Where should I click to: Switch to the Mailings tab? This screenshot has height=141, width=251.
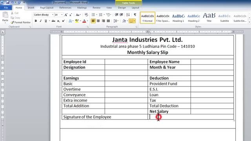pyautogui.click(x=82, y=8)
